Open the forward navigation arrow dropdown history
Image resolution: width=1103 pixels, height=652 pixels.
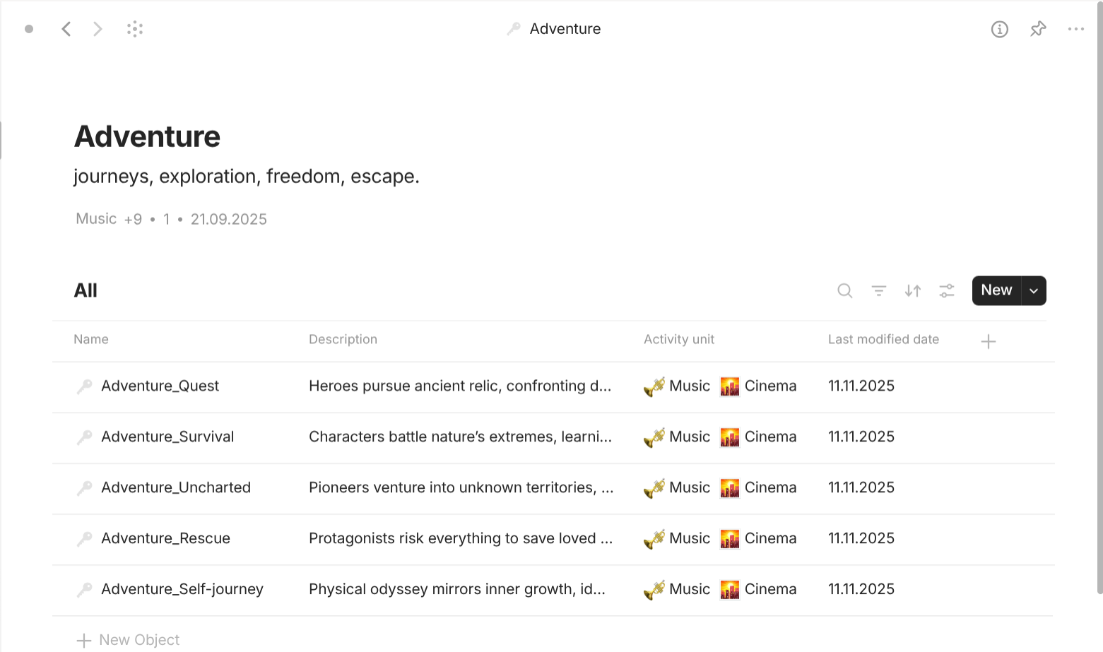pyautogui.click(x=98, y=29)
